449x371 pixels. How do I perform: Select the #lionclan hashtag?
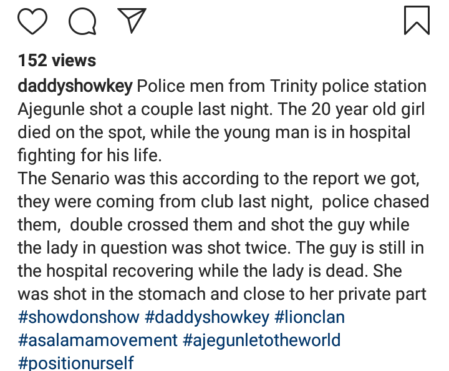(310, 317)
